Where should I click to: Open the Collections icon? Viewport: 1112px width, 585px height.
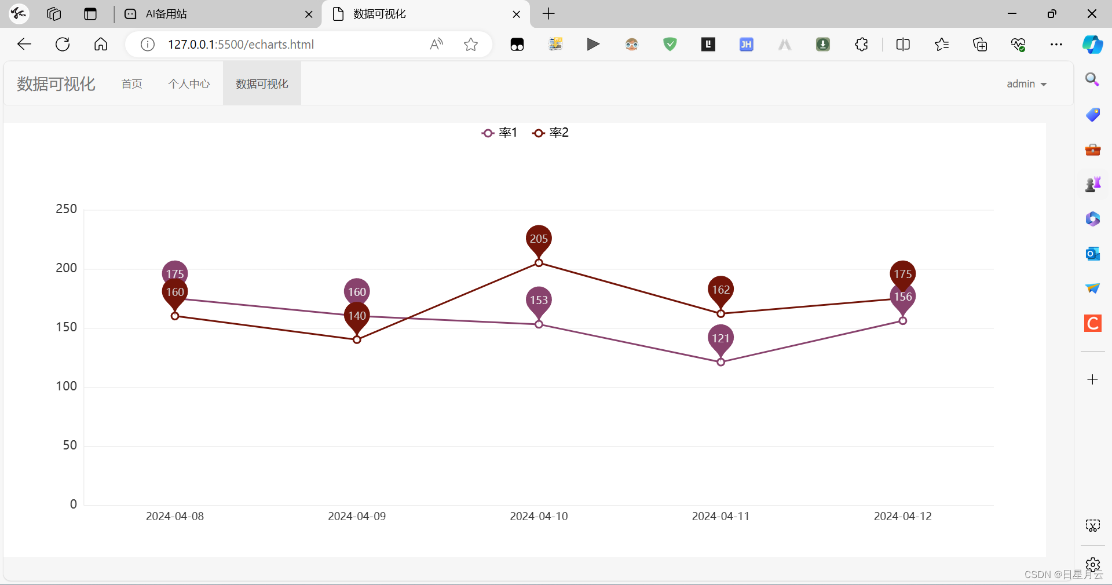tap(980, 44)
